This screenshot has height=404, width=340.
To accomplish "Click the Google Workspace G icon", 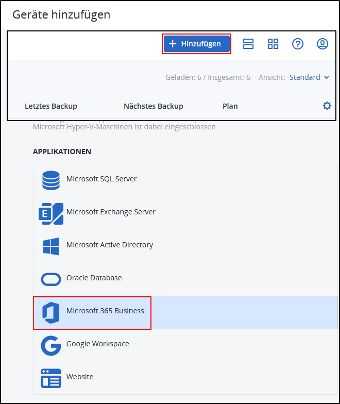I will 51,345.
